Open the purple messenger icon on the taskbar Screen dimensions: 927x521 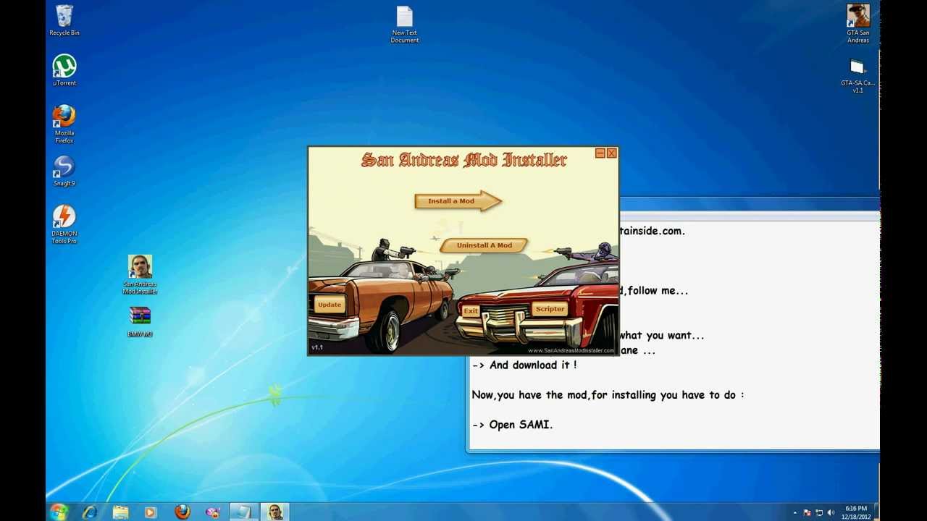213,512
